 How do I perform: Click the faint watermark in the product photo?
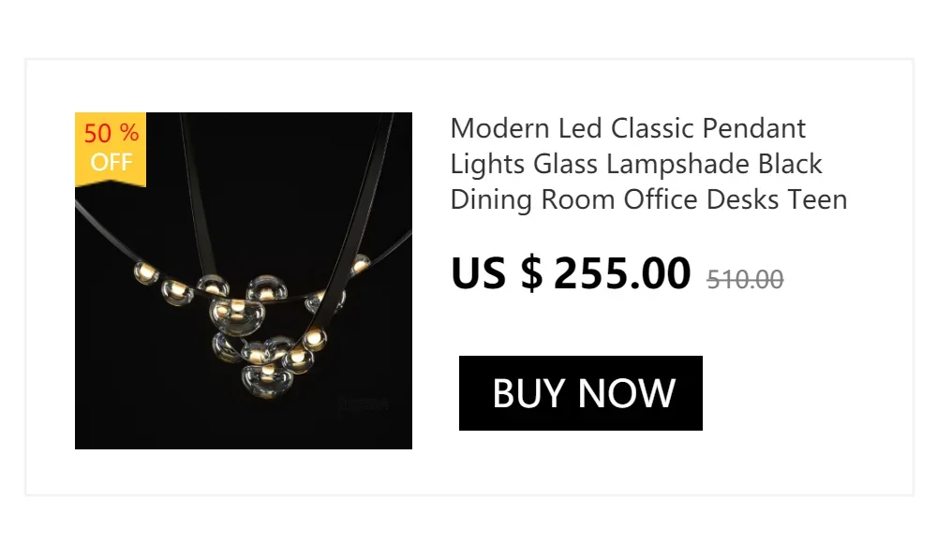pos(364,405)
